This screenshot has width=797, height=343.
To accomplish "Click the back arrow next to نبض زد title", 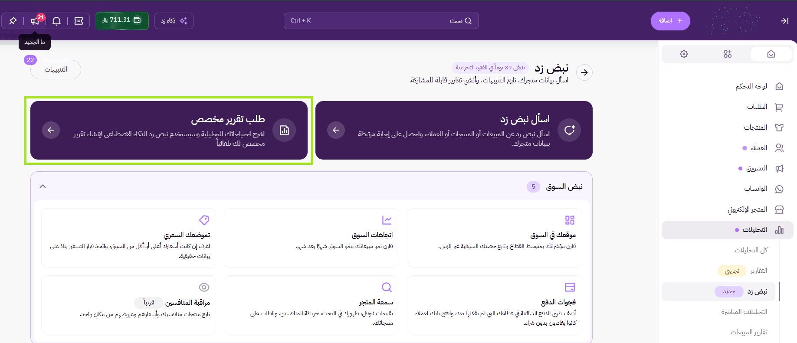I will 584,72.
